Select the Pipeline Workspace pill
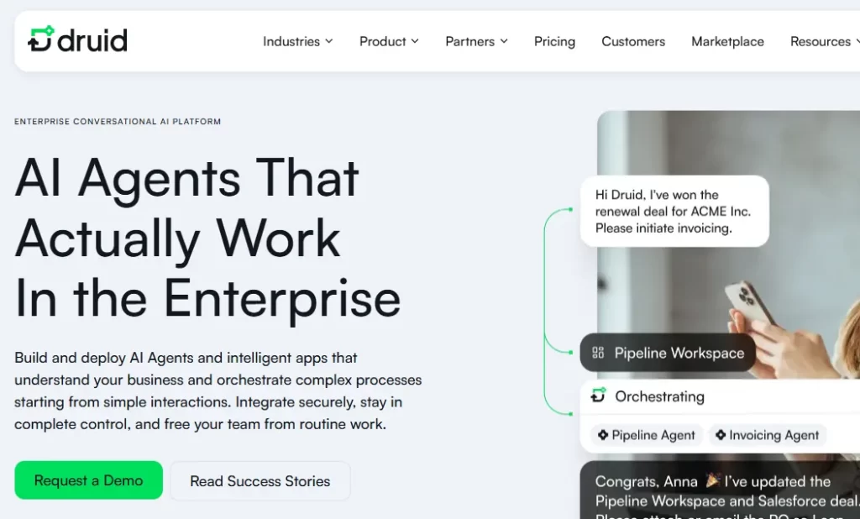This screenshot has width=860, height=519. pos(668,353)
